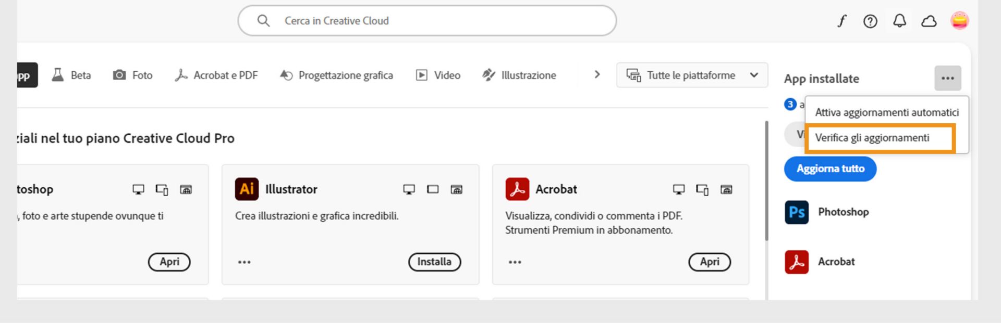Viewport: 1001px width, 323px height.
Task: Click the Acrobat icon in installed apps
Action: click(797, 262)
